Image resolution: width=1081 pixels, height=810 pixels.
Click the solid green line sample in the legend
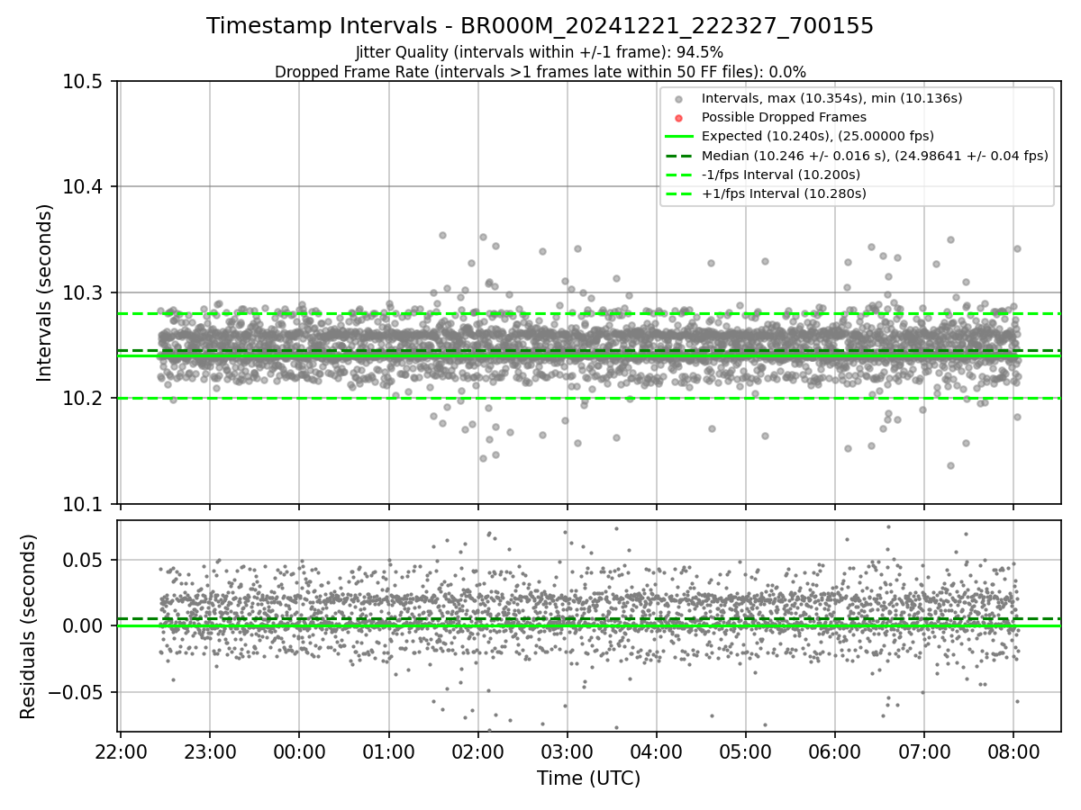tap(679, 136)
